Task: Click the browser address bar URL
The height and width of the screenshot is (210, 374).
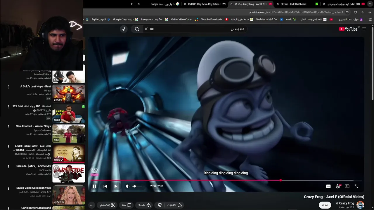Action: pyautogui.click(x=296, y=12)
